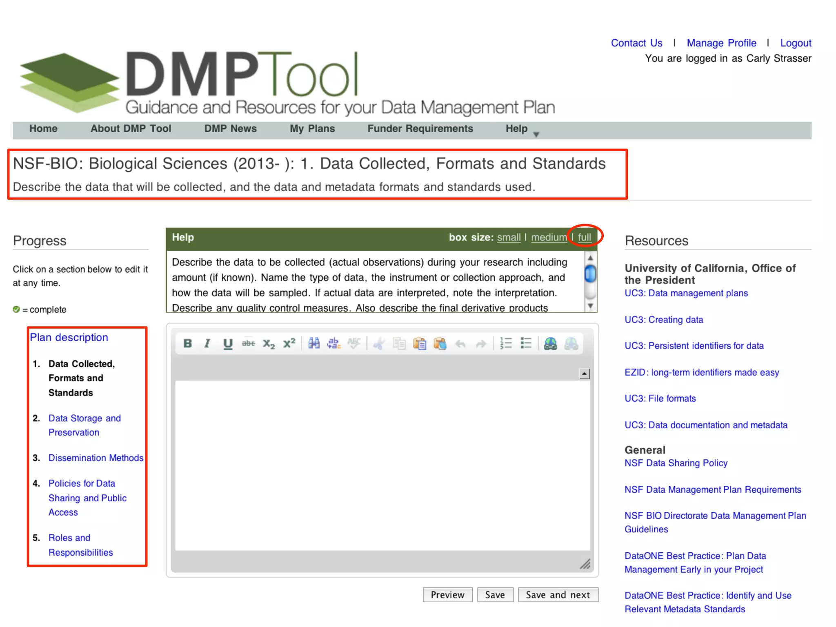Collapse the editor toolbar with the small arrow

click(585, 374)
